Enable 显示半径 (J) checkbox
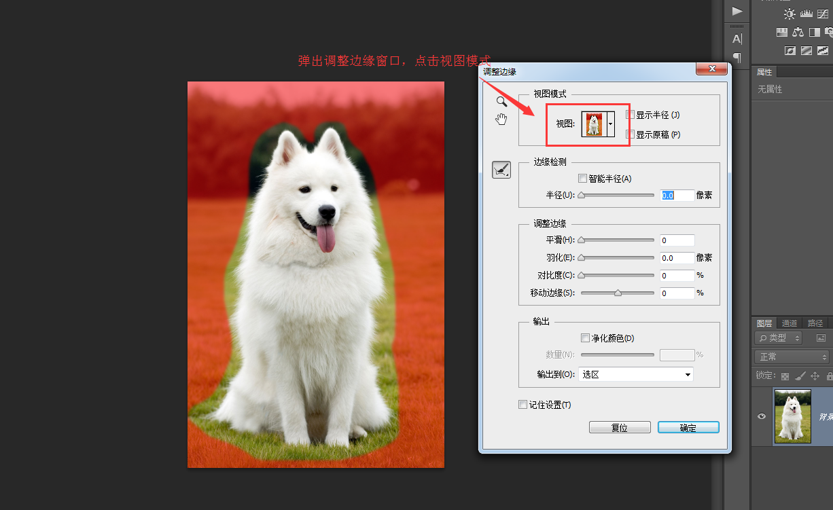833x510 pixels. coord(630,115)
